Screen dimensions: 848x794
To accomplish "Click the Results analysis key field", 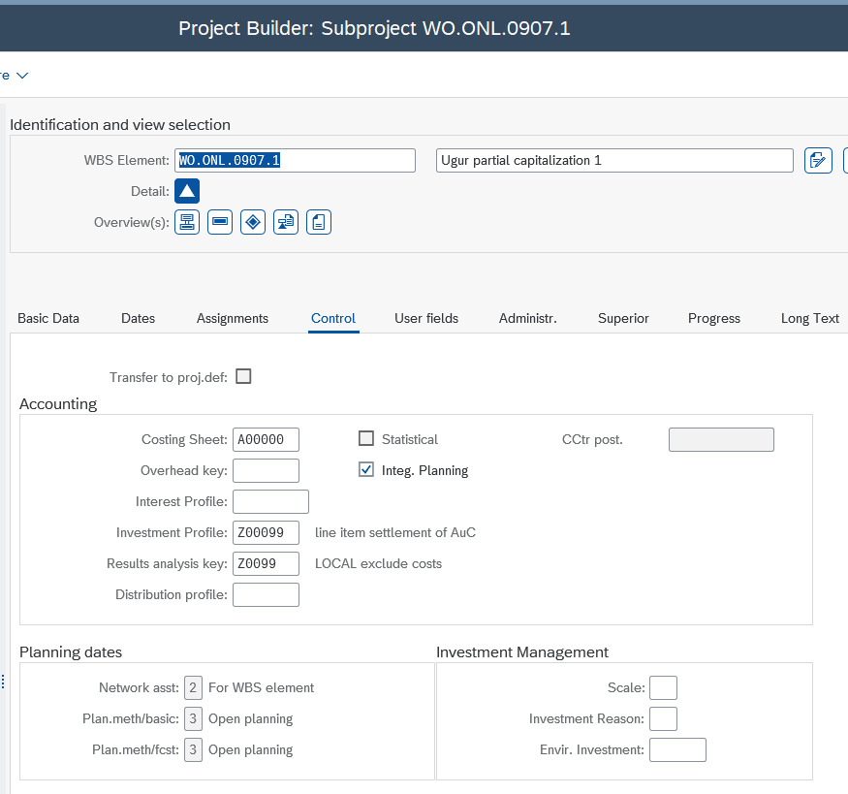I will 266,563.
